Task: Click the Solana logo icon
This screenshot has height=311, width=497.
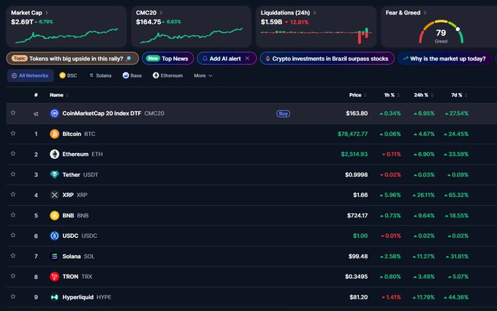Action: pyautogui.click(x=55, y=256)
